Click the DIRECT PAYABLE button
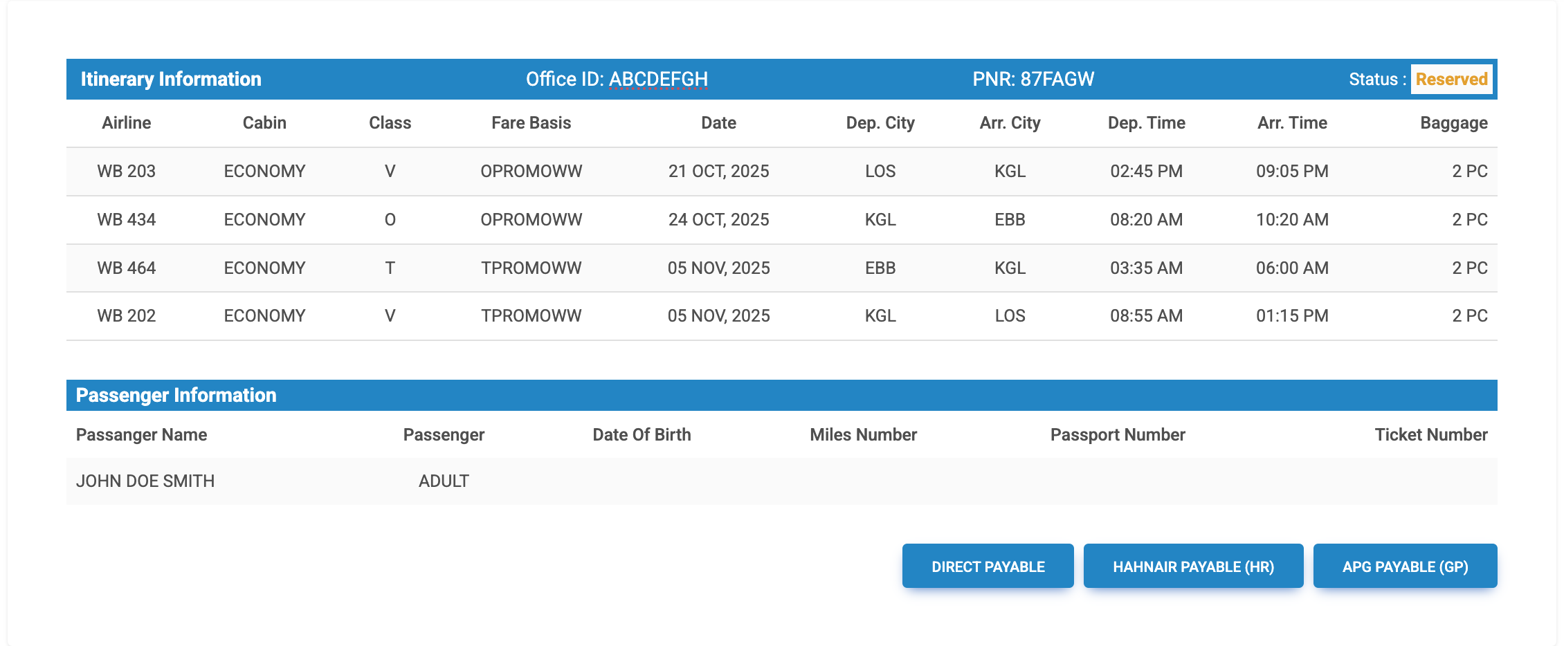1564x646 pixels. (x=988, y=566)
